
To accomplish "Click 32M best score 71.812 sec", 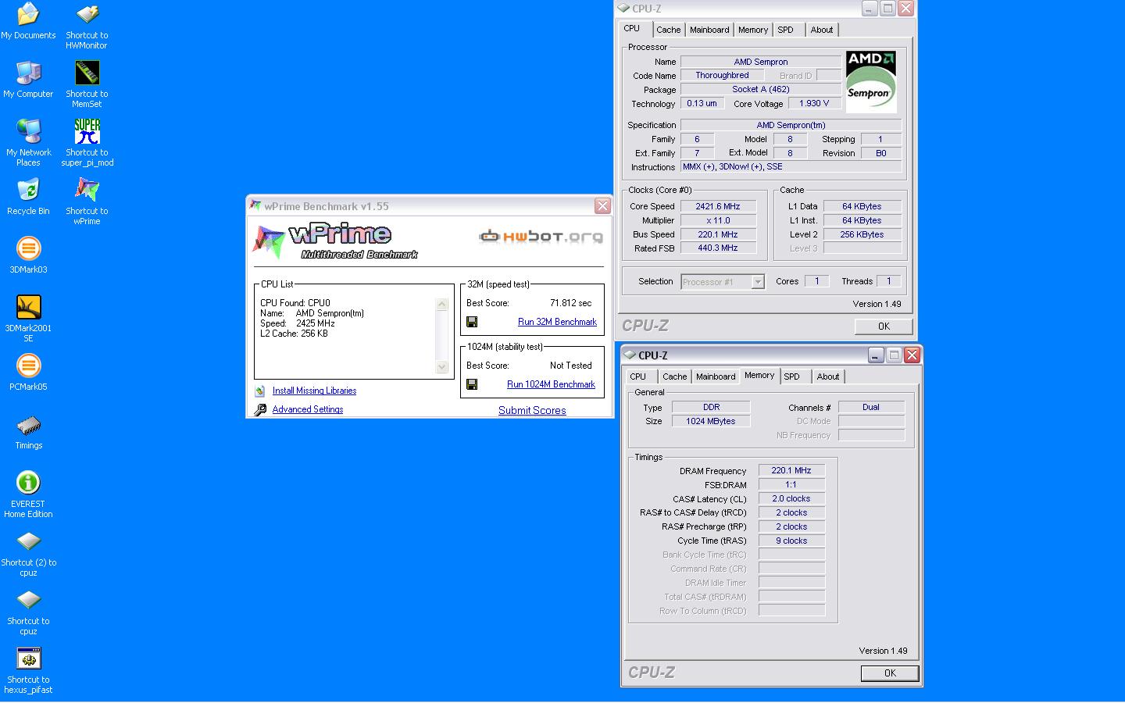I will (571, 303).
